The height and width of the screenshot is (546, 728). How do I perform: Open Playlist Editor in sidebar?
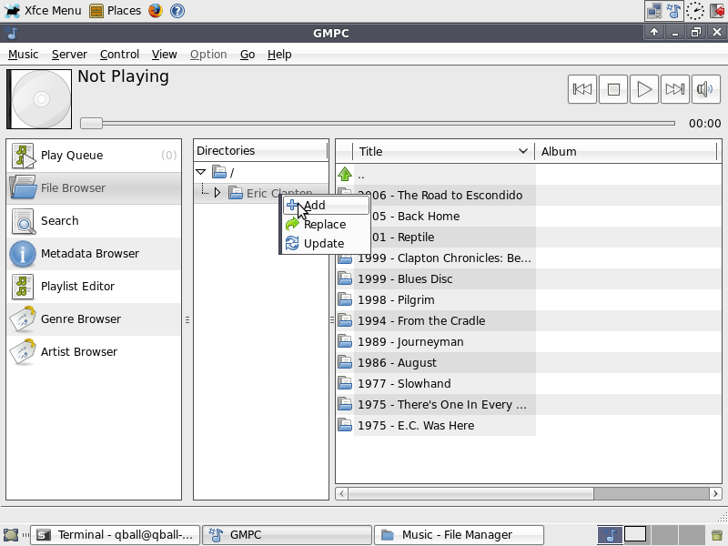94,287
